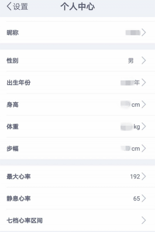Image resolution: width=155 pixels, height=232 pixels.
Task: Edit the 身高 height setting
Action: (77, 105)
